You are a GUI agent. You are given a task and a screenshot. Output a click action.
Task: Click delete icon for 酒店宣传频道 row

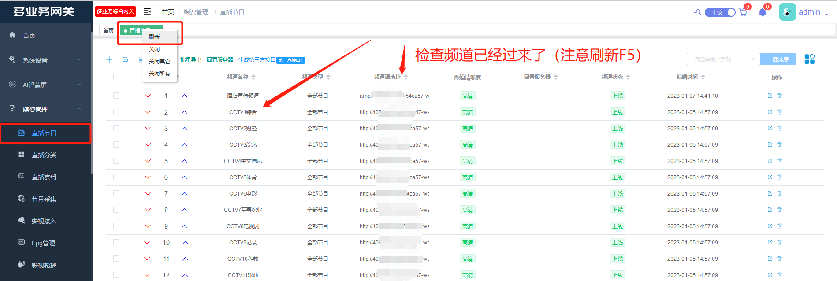[x=780, y=96]
